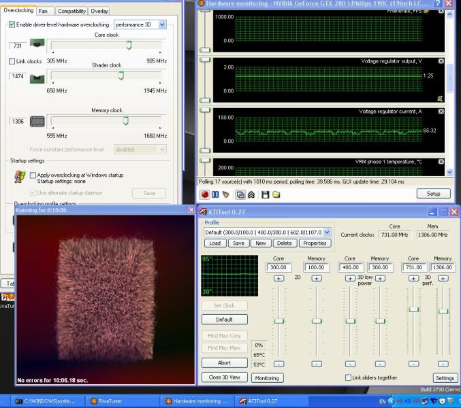Viewport: 461px width, 408px height.
Task: Click the Shader clock 1474 value field
Action: [x=17, y=76]
